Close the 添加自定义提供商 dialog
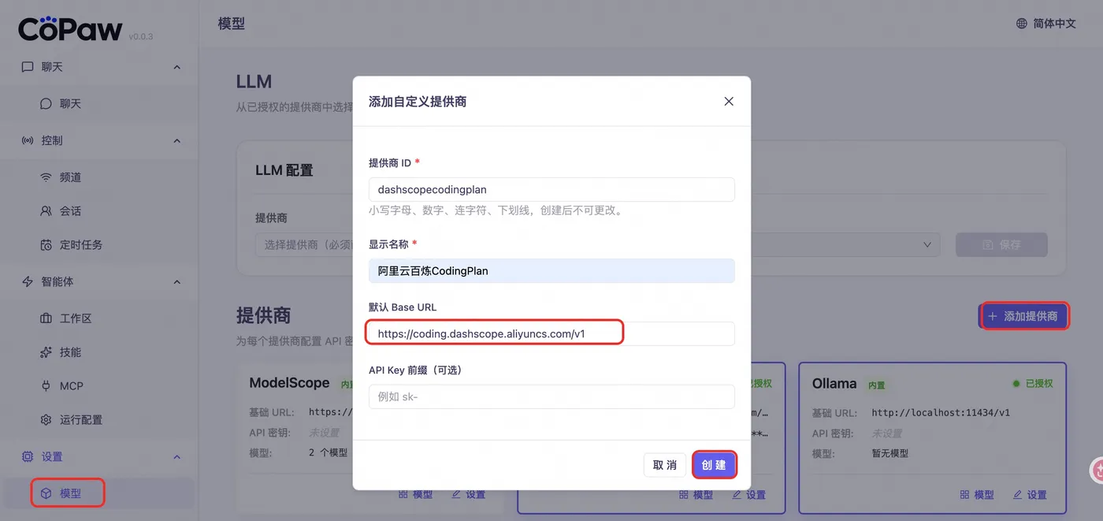 729,101
